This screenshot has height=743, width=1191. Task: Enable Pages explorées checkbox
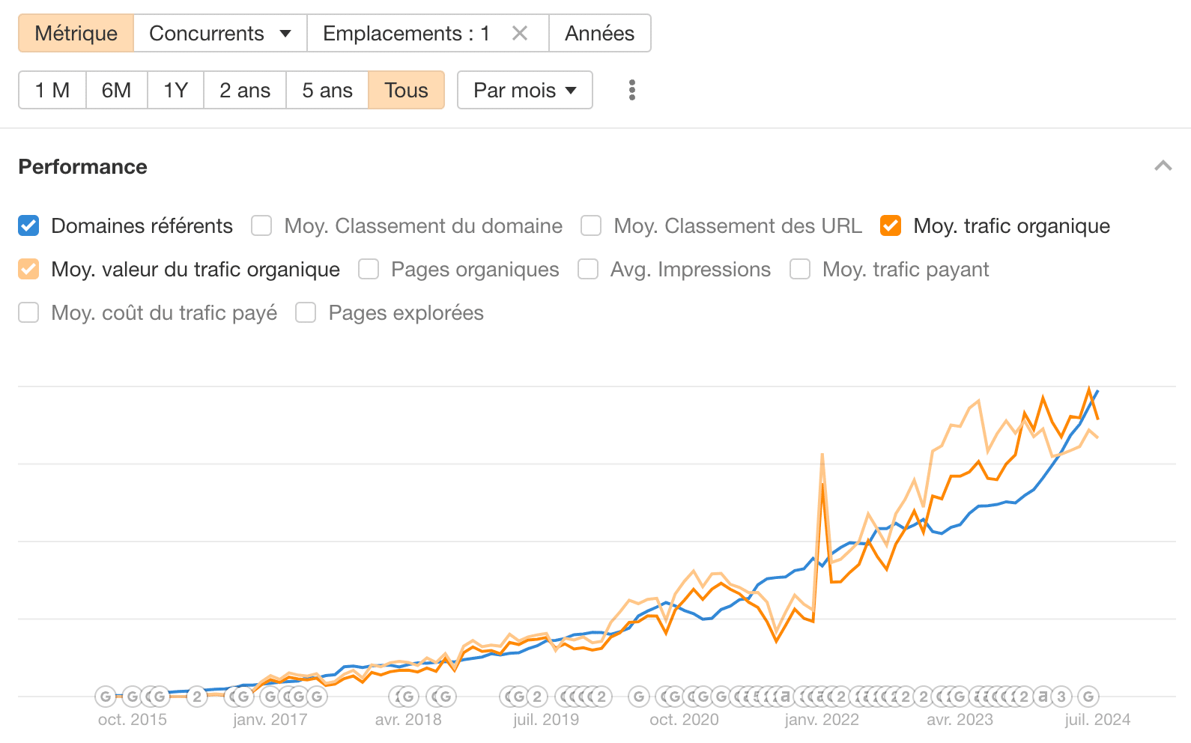306,312
